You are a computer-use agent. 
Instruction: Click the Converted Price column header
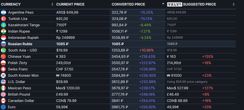[128, 4]
